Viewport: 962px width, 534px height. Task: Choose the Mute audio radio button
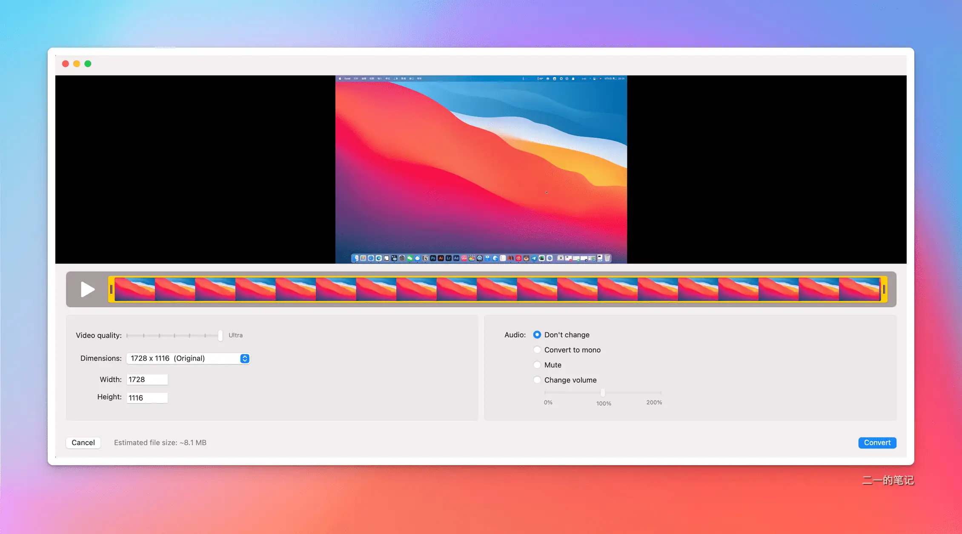[537, 365]
